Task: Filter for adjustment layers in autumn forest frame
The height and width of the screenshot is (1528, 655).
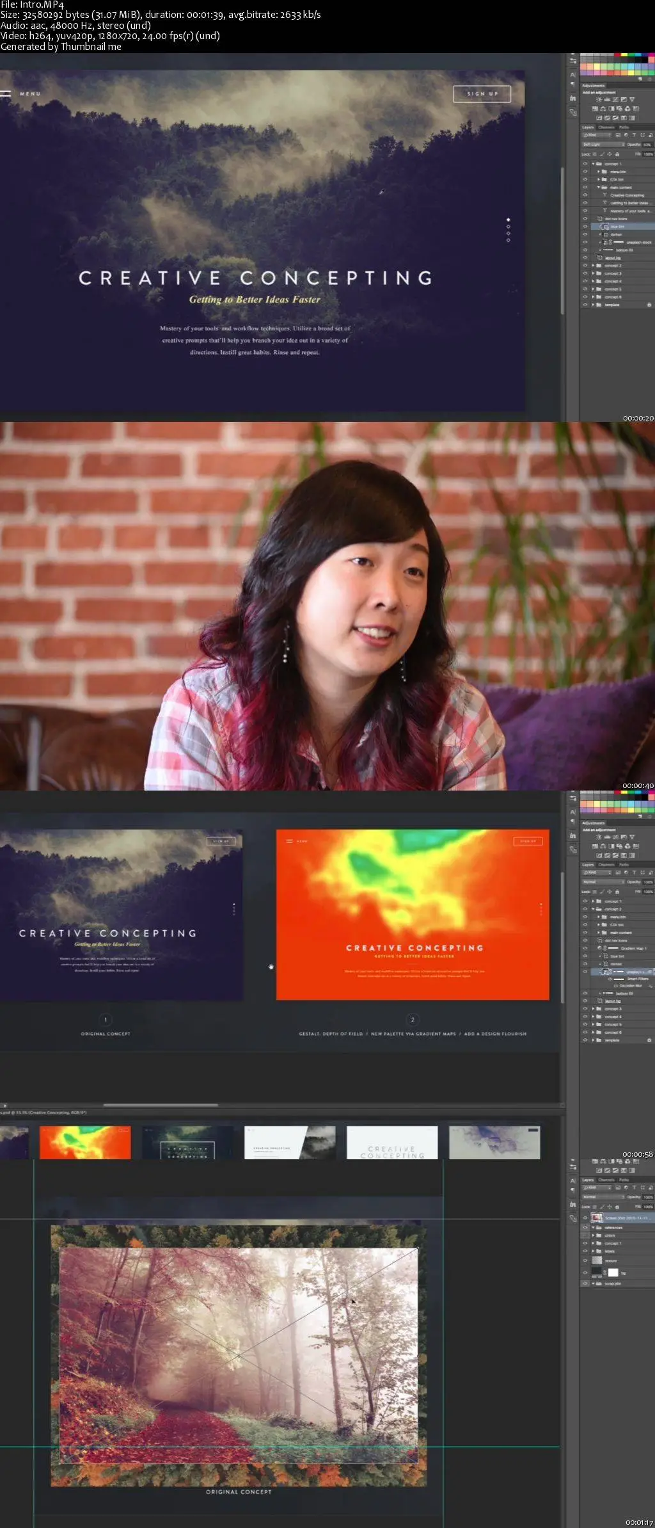Action: [626, 1187]
